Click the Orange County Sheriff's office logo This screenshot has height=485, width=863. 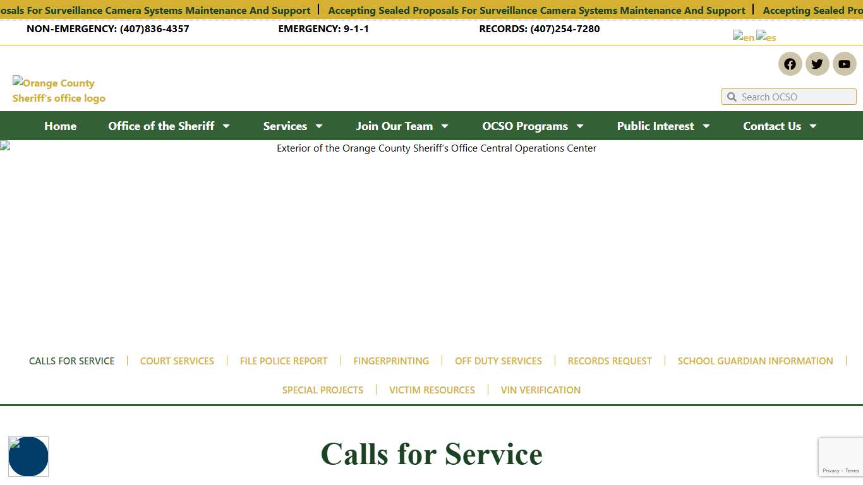pos(59,90)
